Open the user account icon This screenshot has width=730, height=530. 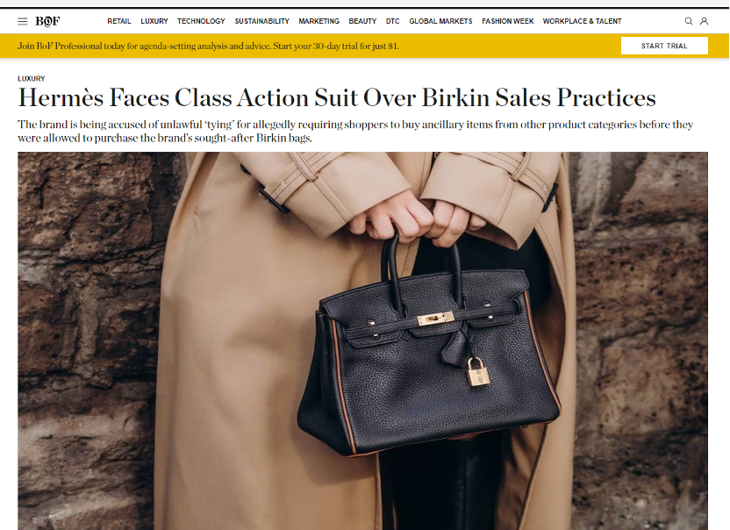(704, 21)
